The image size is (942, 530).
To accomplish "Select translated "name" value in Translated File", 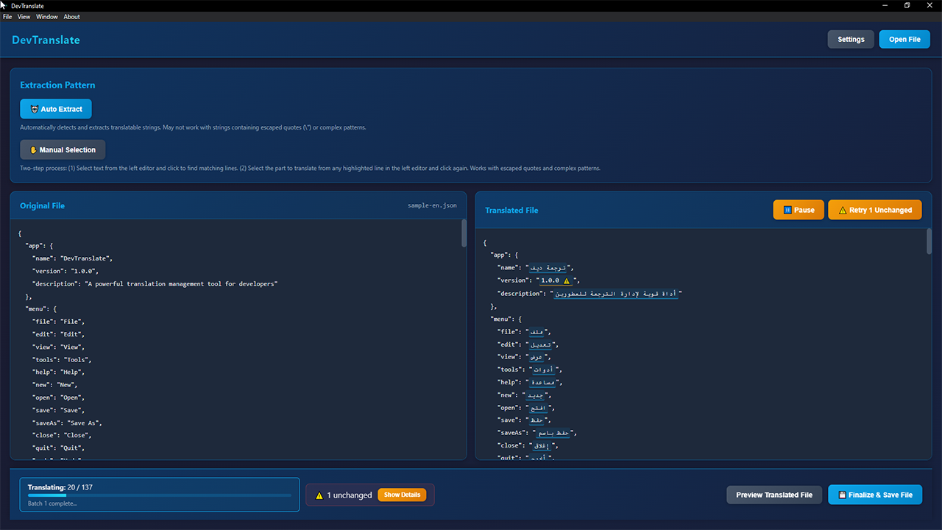I will click(548, 268).
